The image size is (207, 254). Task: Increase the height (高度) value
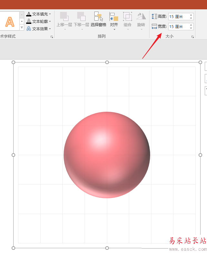(191, 15)
